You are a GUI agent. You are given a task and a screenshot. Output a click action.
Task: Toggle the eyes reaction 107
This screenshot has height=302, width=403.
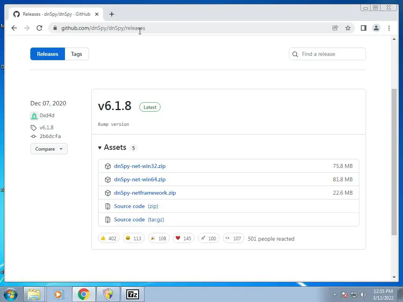233,238
